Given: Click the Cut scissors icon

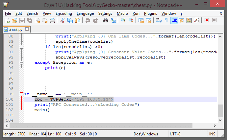Looking at the screenshot, I should point(63,20).
